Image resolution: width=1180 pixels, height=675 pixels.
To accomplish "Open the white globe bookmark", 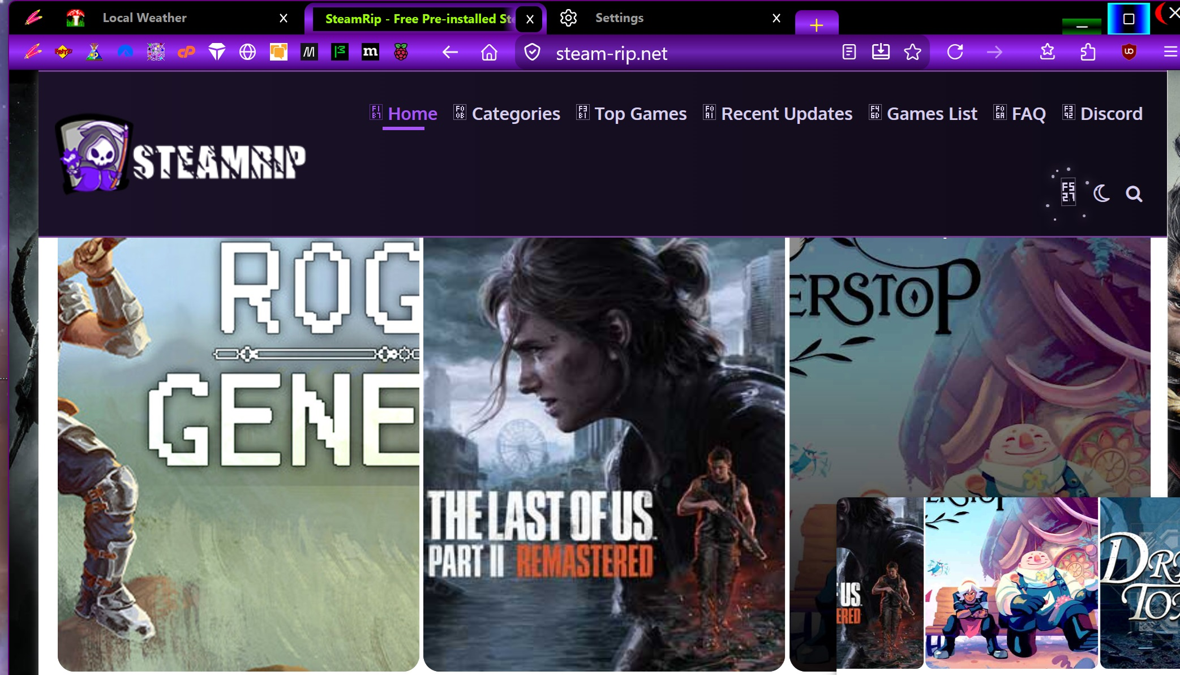I will [247, 52].
